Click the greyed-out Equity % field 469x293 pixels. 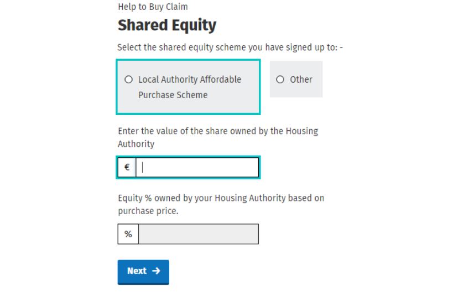(198, 234)
